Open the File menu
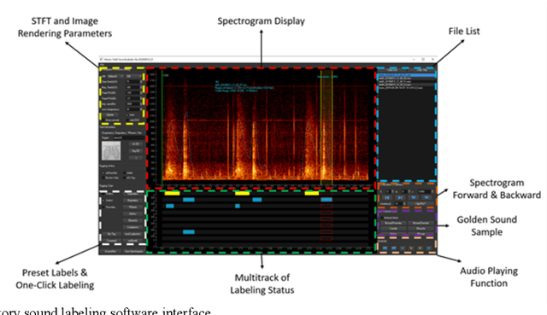 [x=103, y=65]
